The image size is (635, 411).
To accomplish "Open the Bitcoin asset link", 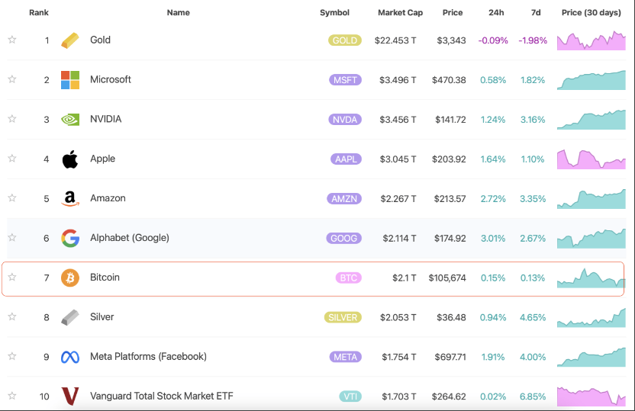I will coord(105,278).
